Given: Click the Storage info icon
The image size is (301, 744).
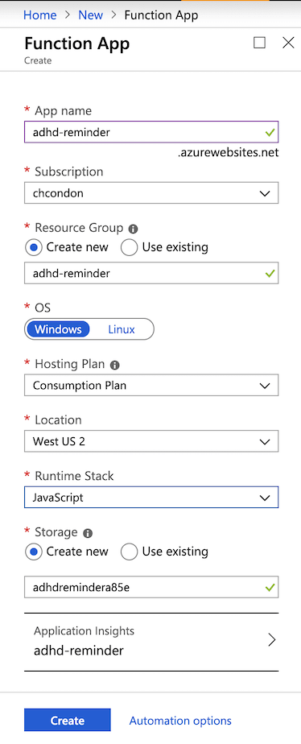Looking at the screenshot, I should [x=88, y=533].
